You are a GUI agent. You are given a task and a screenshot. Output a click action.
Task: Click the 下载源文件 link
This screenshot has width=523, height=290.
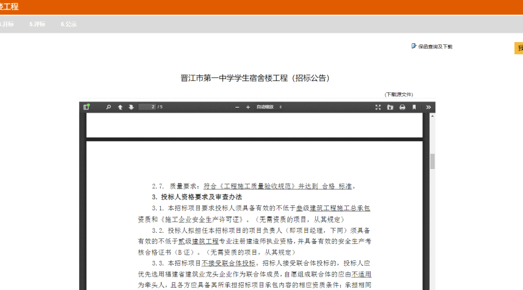pos(399,94)
